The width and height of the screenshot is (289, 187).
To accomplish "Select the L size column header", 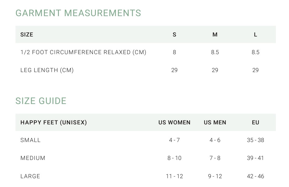I will click(x=255, y=35).
